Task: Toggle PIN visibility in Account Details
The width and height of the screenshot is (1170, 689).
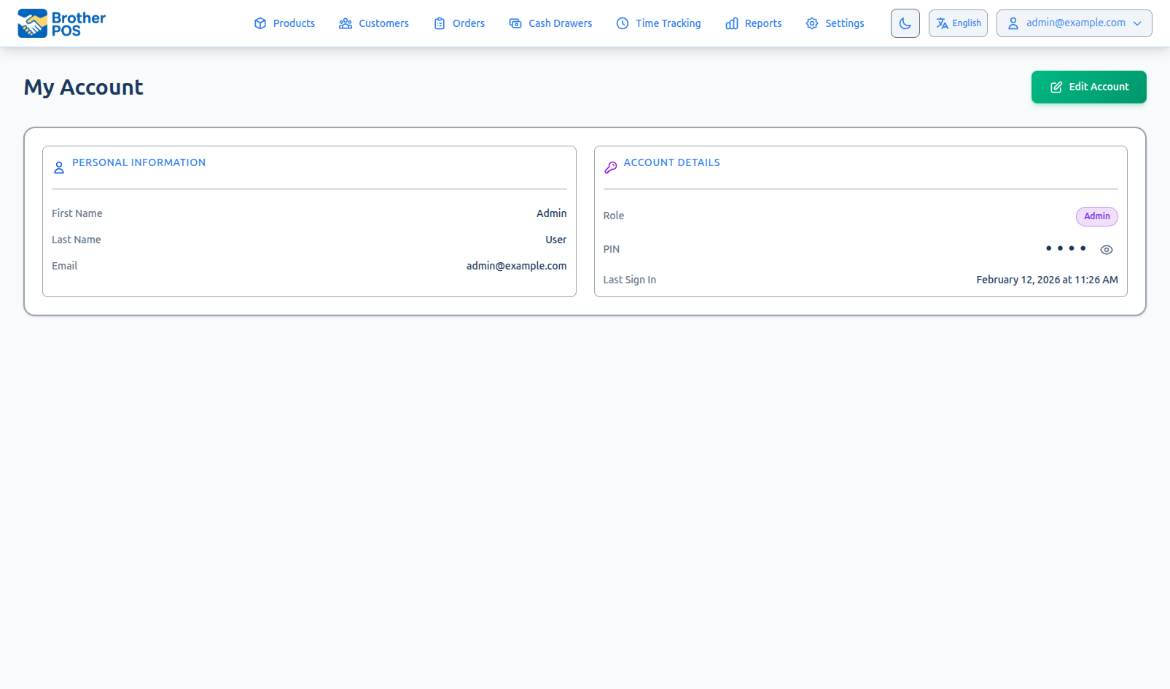Action: coord(1106,249)
